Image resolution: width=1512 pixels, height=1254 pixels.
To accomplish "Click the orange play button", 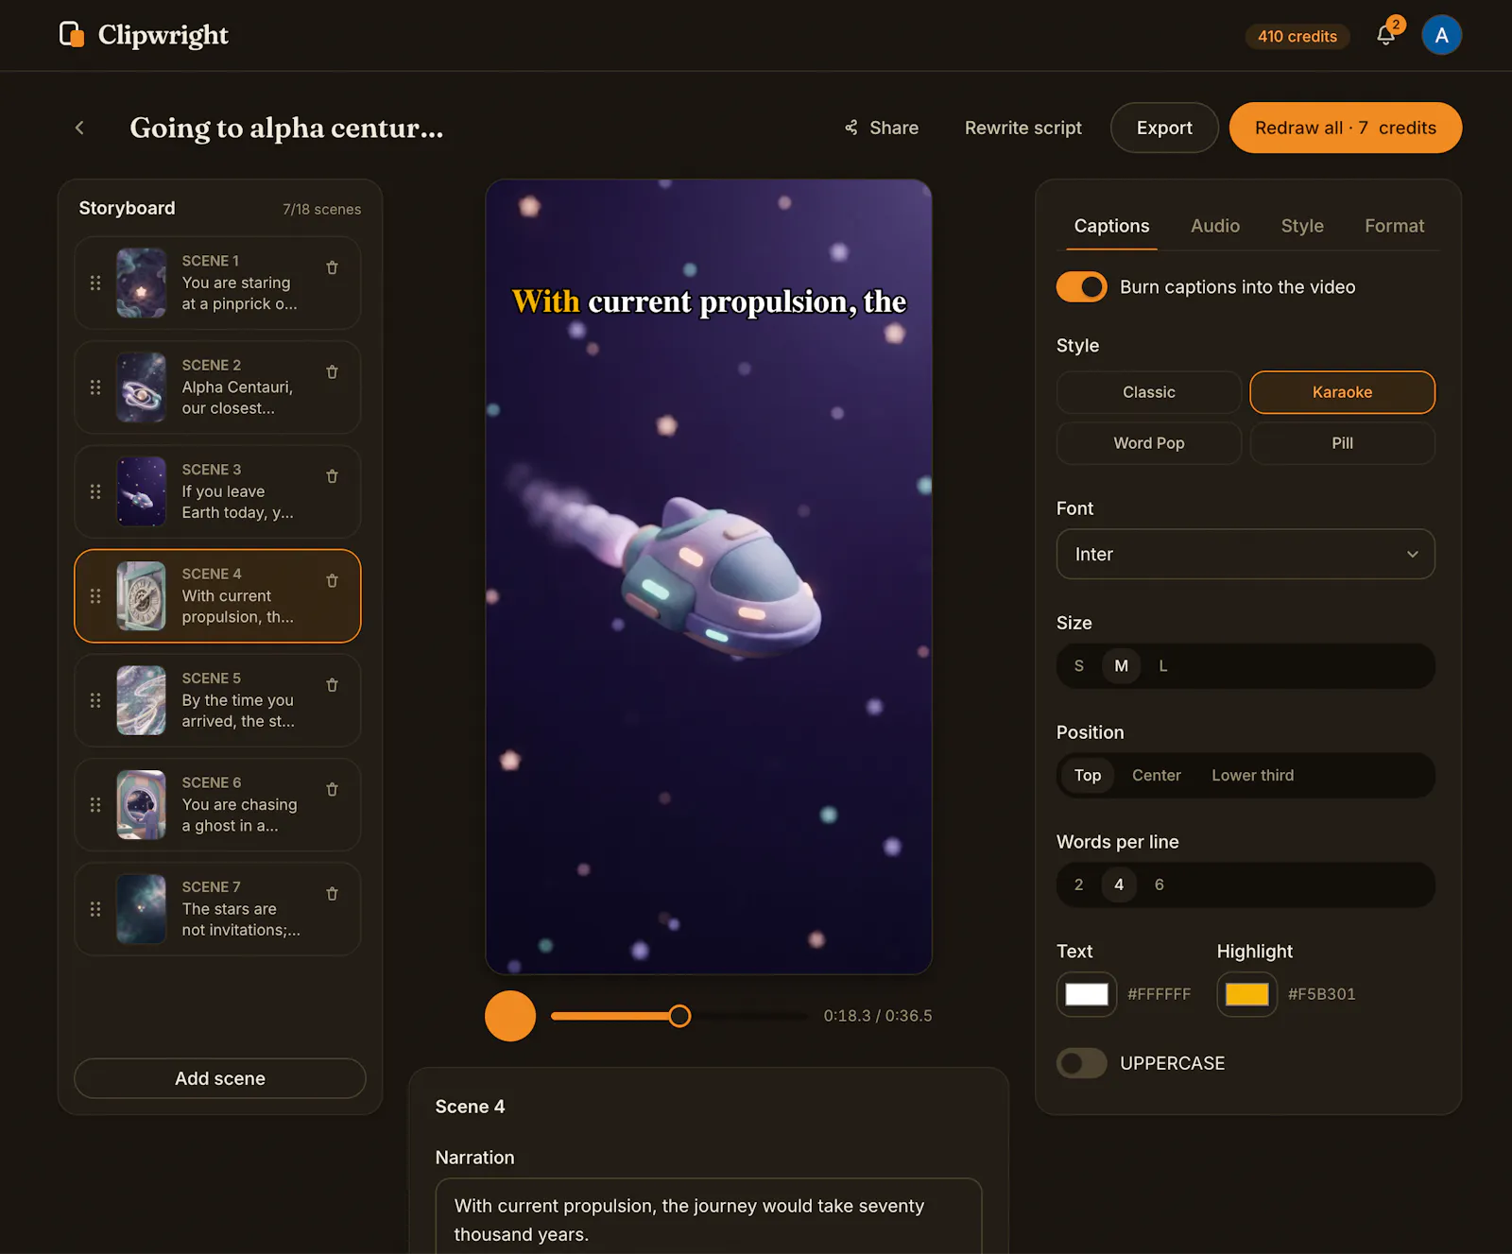I will [x=510, y=1016].
